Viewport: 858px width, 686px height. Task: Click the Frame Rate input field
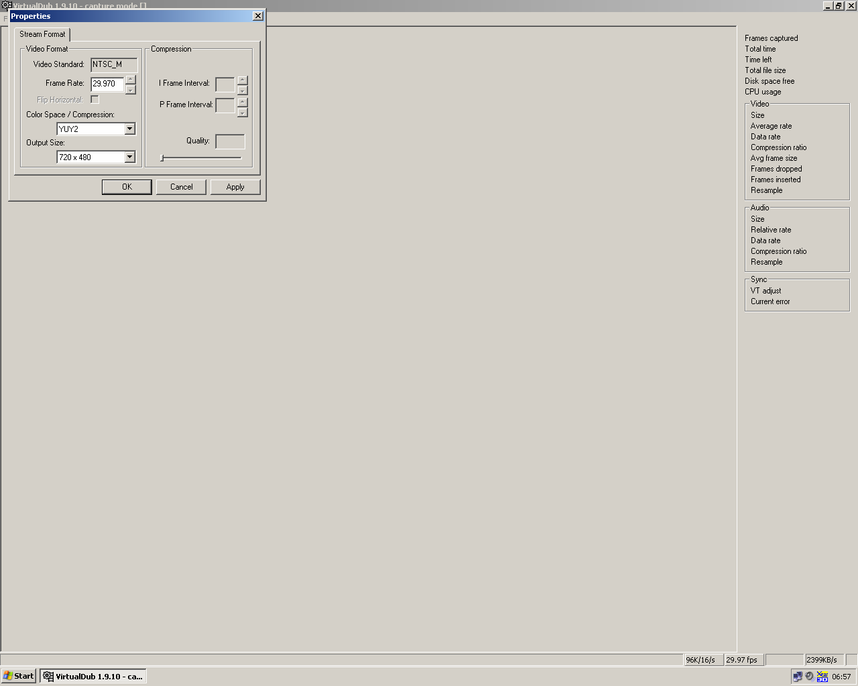click(107, 84)
